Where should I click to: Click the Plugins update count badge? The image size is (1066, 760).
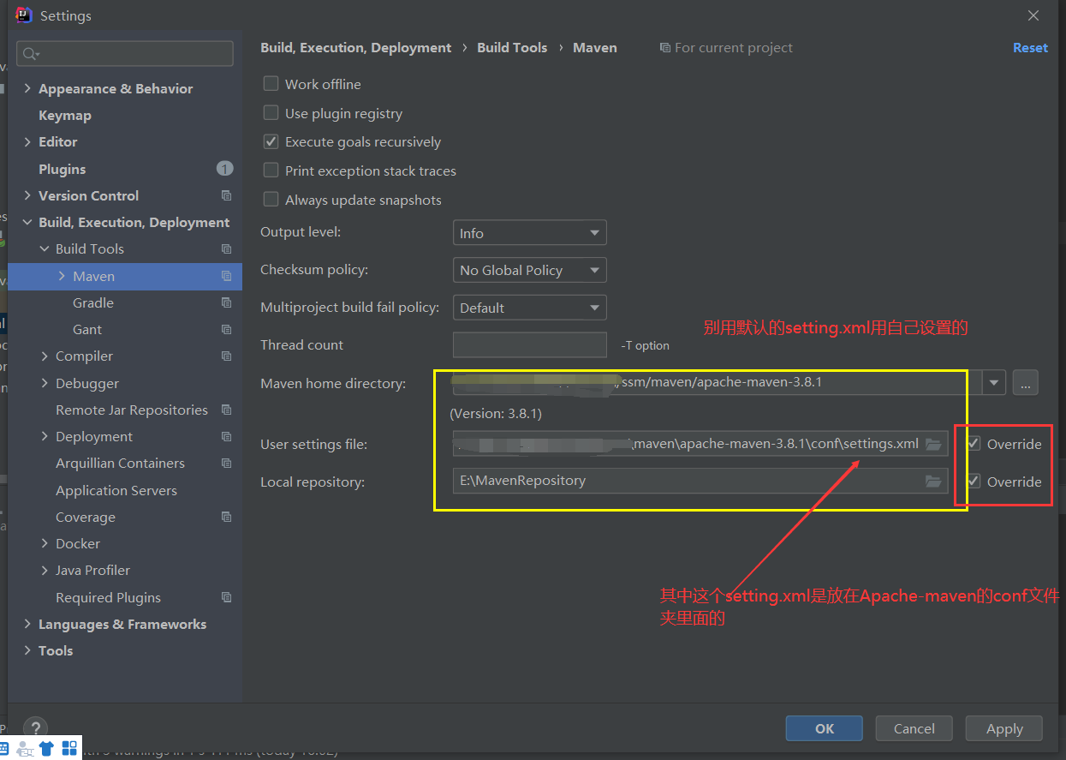click(x=224, y=169)
